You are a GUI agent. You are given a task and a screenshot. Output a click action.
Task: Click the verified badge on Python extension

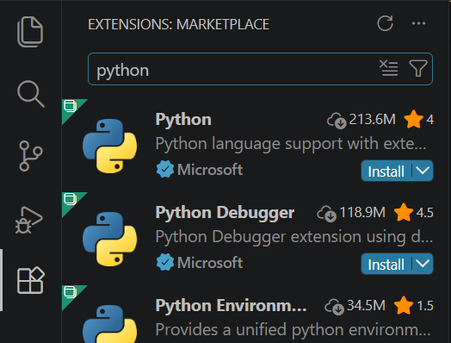click(x=164, y=169)
